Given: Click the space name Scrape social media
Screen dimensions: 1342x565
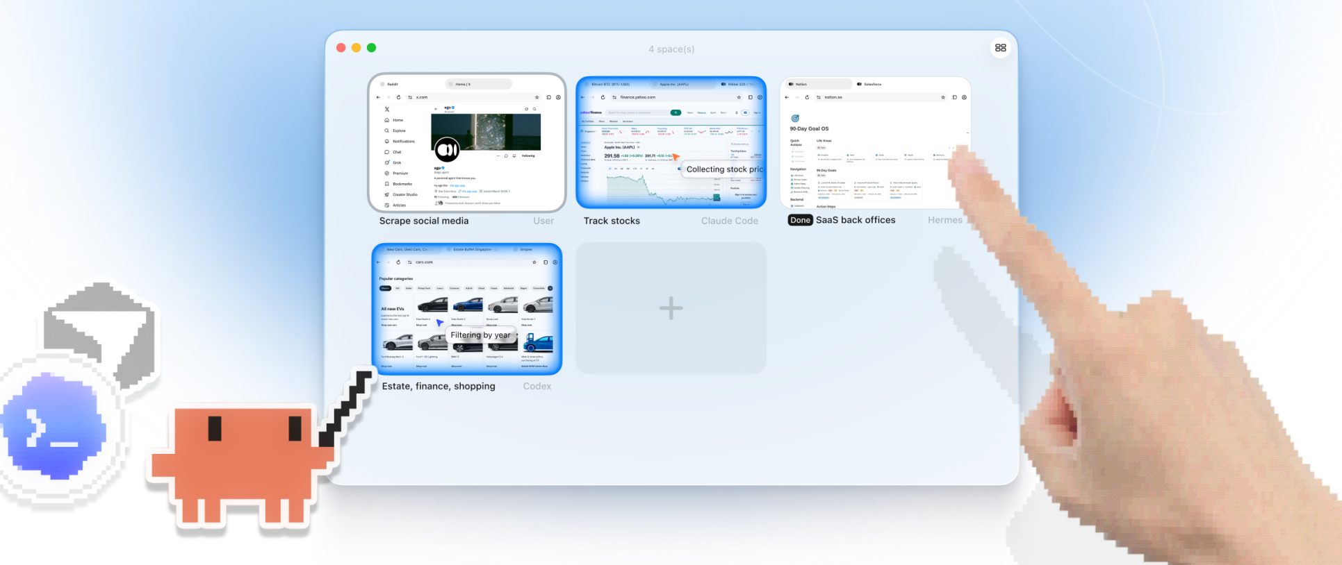Looking at the screenshot, I should pyautogui.click(x=424, y=221).
